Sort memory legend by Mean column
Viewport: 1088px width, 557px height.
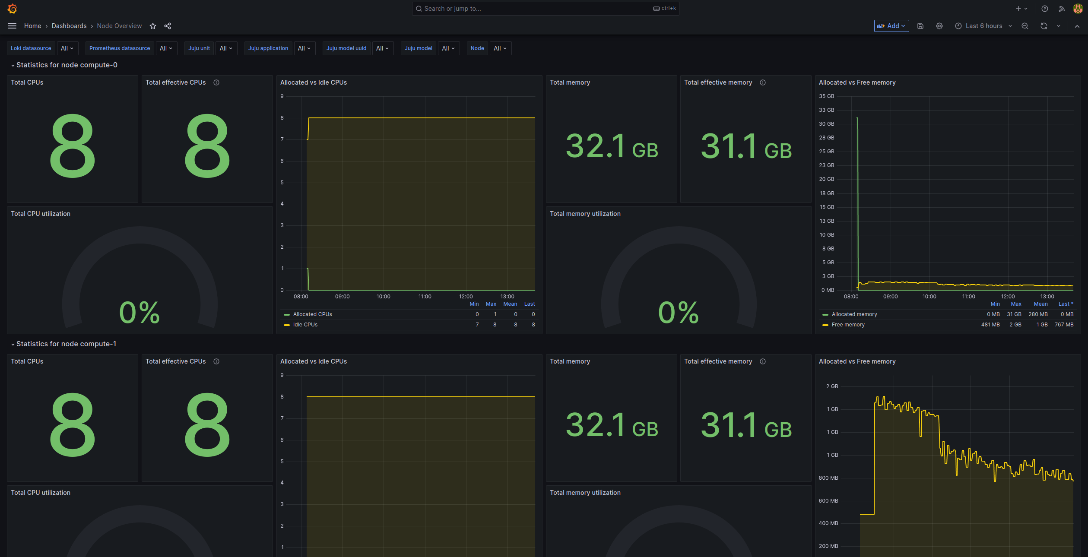1040,304
